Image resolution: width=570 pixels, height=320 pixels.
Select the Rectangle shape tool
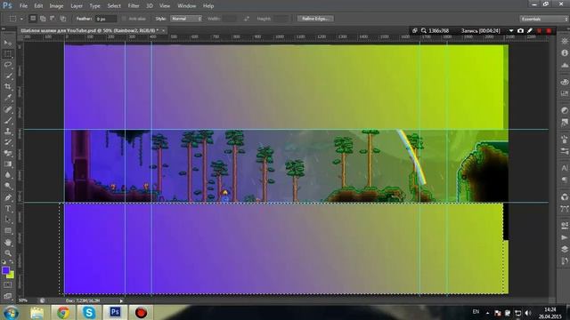coord(8,231)
